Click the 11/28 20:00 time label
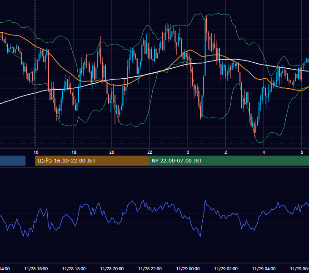 coord(112,268)
